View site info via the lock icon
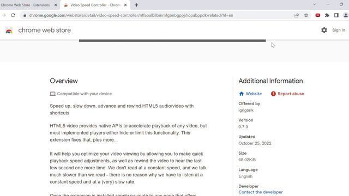Image resolution: width=349 pixels, height=196 pixels. tap(25, 15)
